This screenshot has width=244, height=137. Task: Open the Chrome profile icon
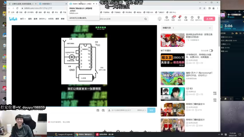[x=213, y=8]
